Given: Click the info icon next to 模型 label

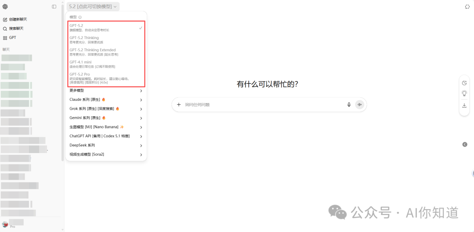Looking at the screenshot, I should [x=80, y=17].
